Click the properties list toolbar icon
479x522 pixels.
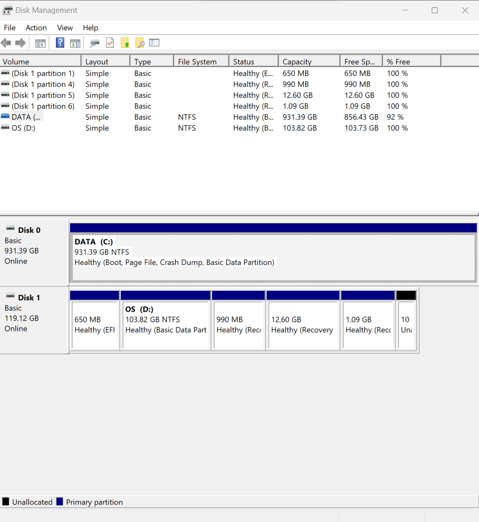154,43
